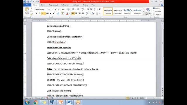This screenshot has height=105, width=187.
Task: Open the Find dropdown arrow
Action: click(x=160, y=8)
